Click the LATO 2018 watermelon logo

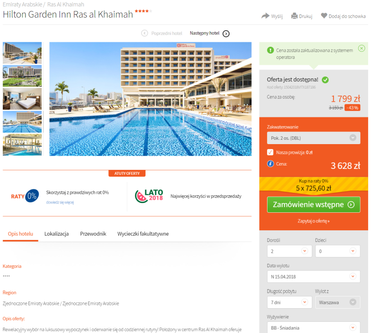click(x=149, y=196)
